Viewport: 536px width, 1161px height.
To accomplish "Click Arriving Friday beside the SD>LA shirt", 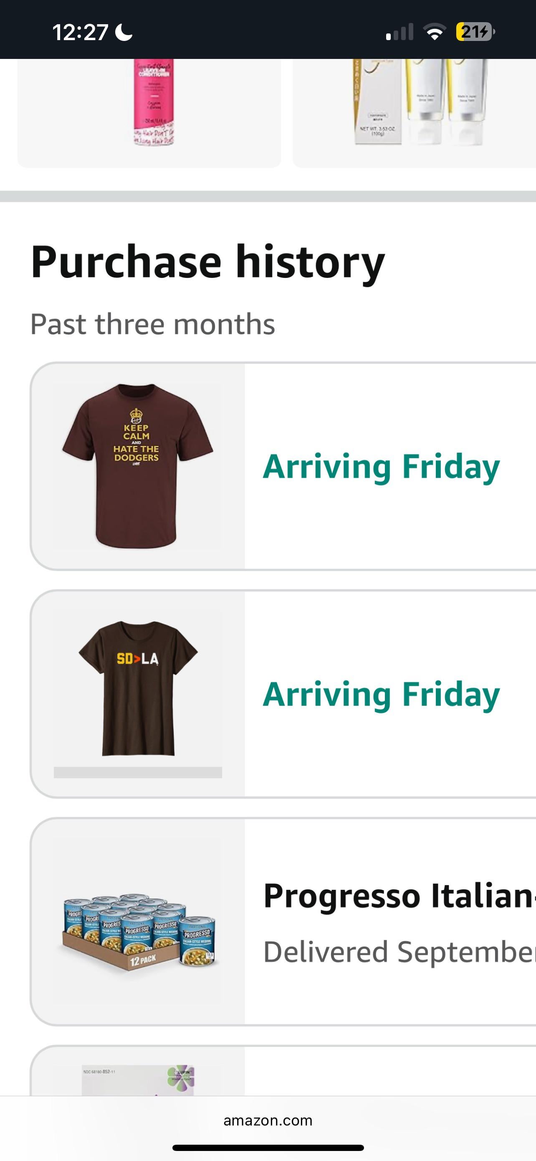I will (381, 695).
